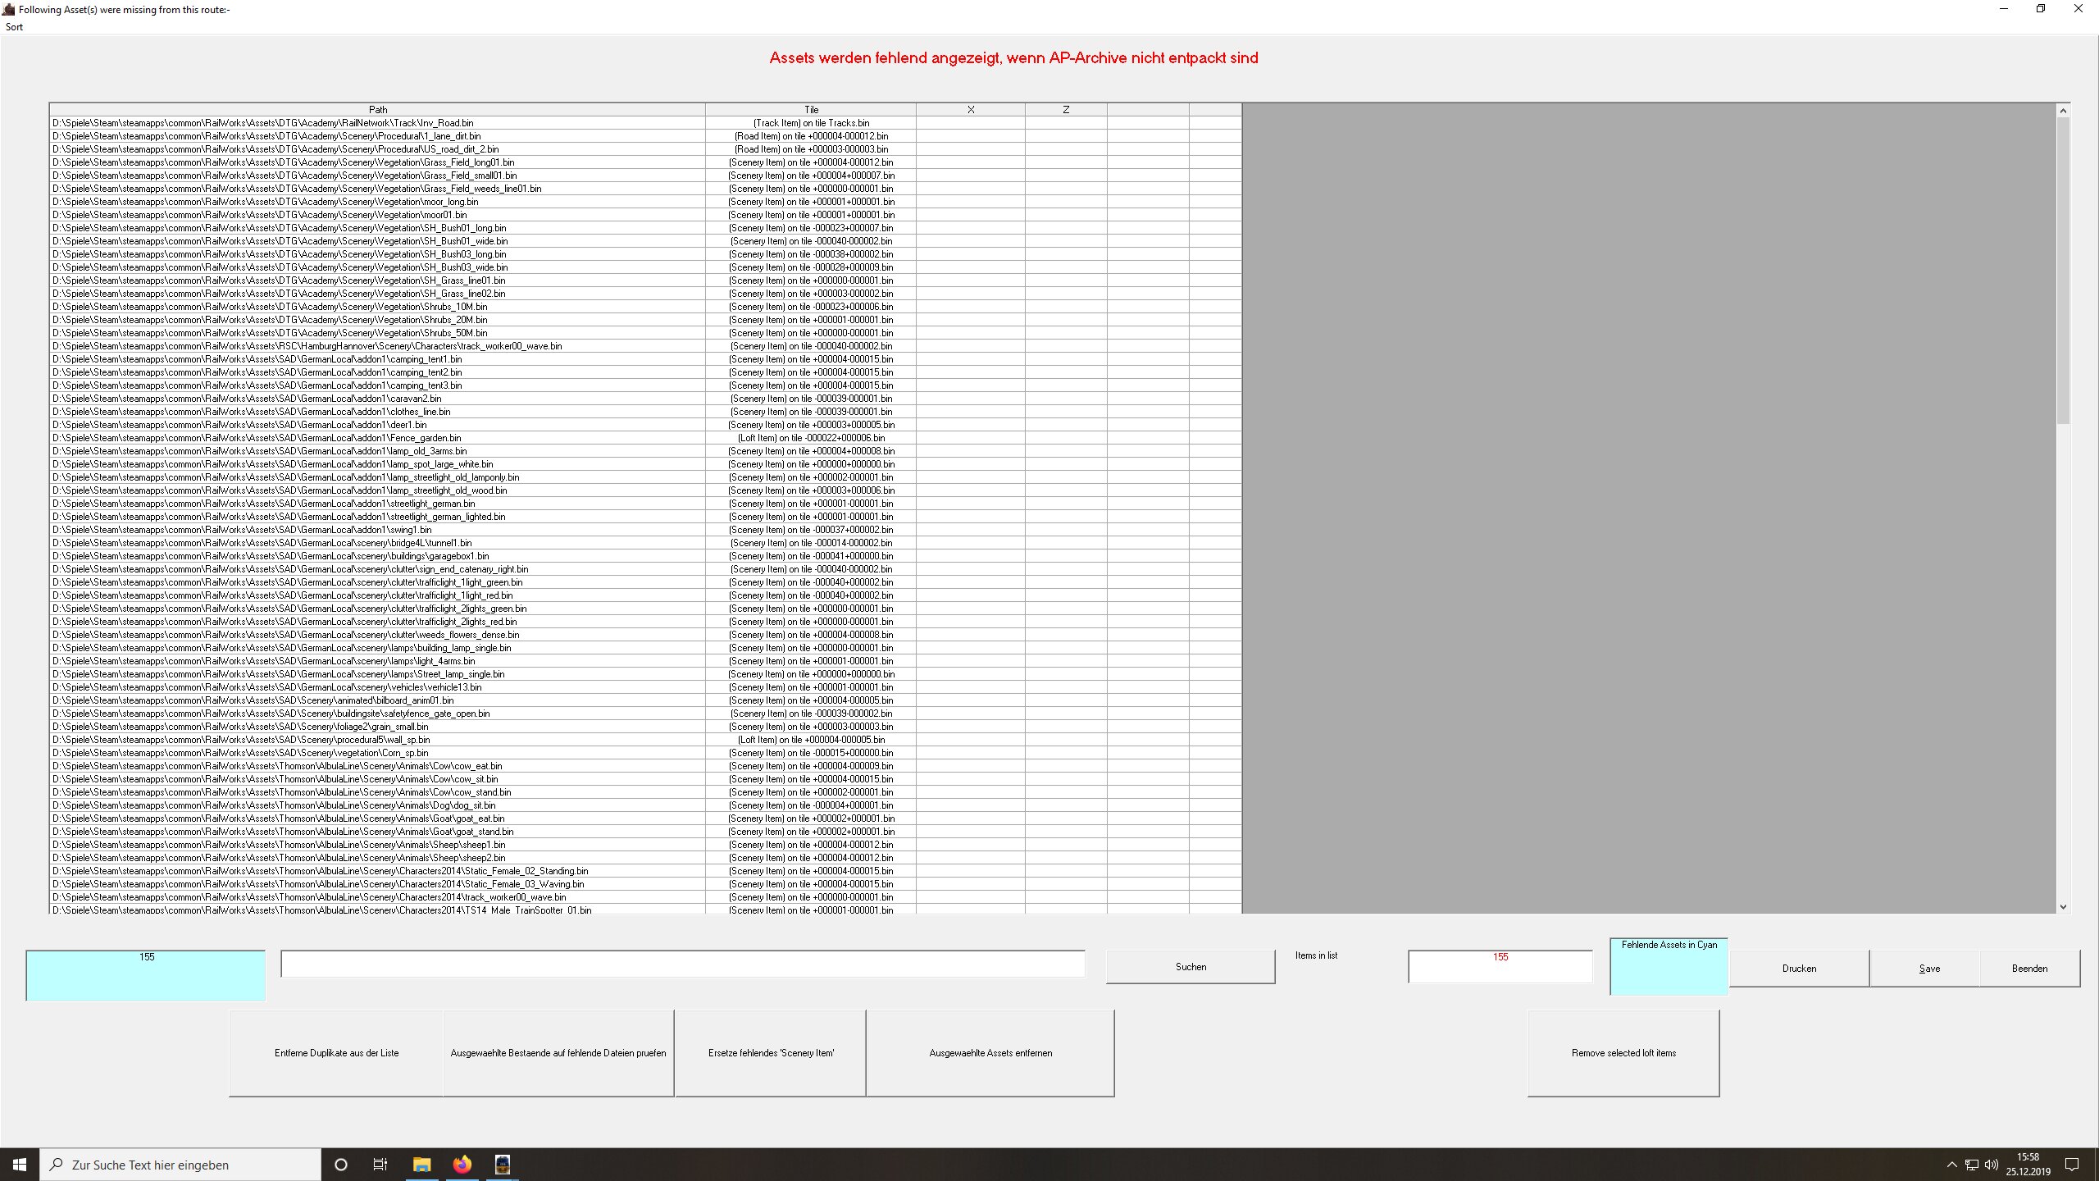
Task: Open the Sort menu
Action: 14,27
